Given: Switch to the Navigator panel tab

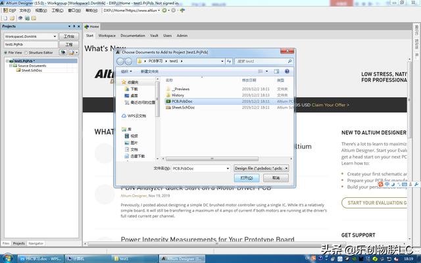Looking at the screenshot, I should (36, 243).
